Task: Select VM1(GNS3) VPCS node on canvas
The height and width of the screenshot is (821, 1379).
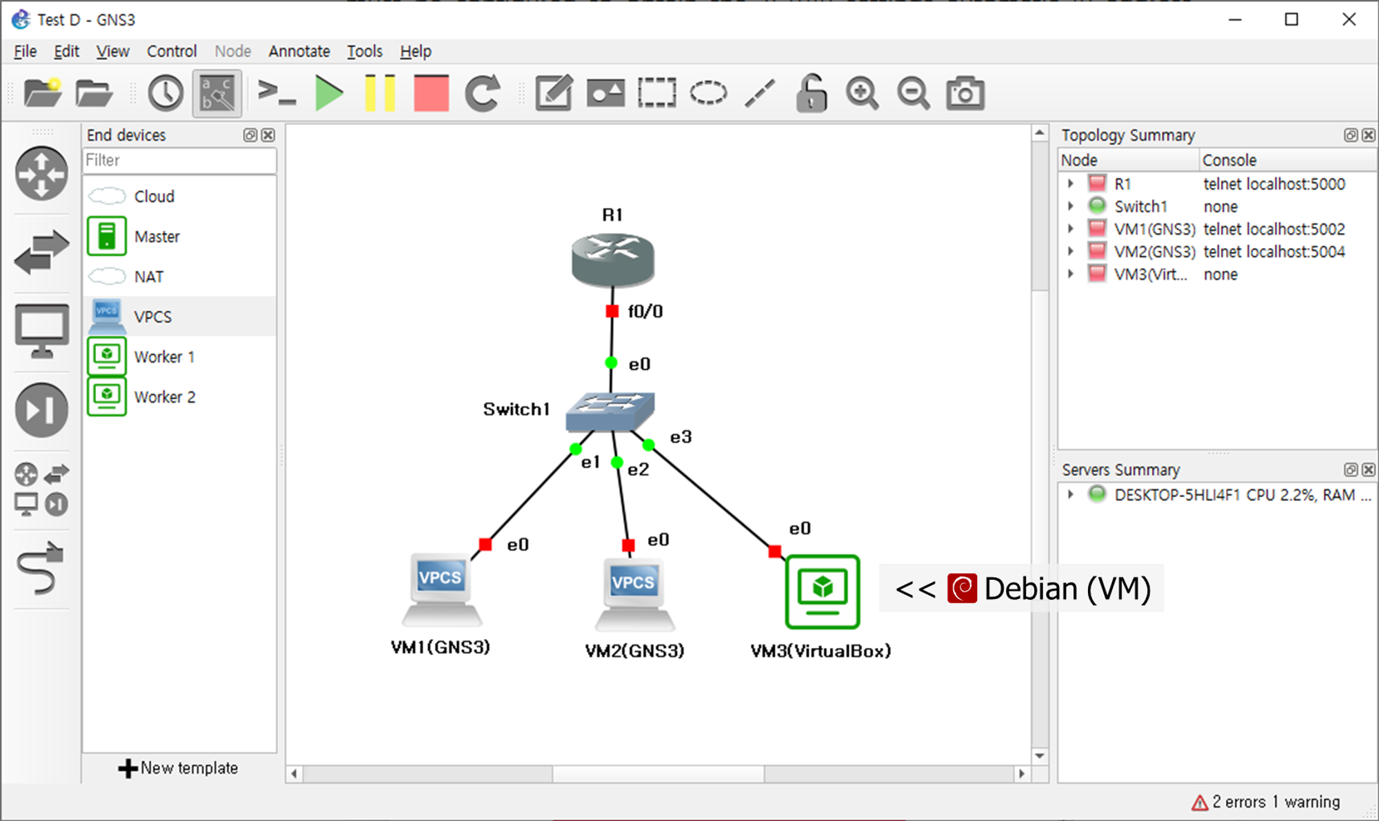Action: pos(441,589)
